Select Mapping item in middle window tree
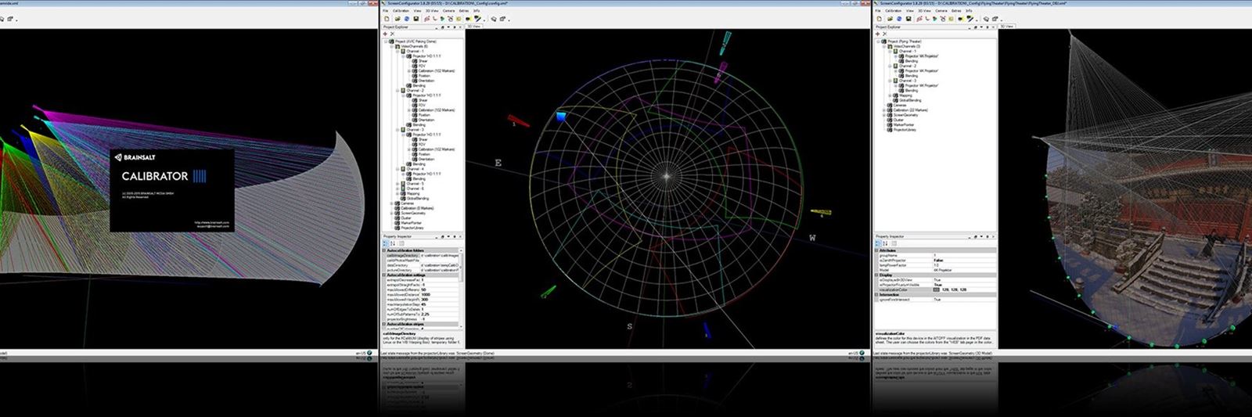Viewport: 1252px width, 417px height. [413, 194]
